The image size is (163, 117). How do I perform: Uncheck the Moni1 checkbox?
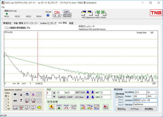click(x=117, y=97)
